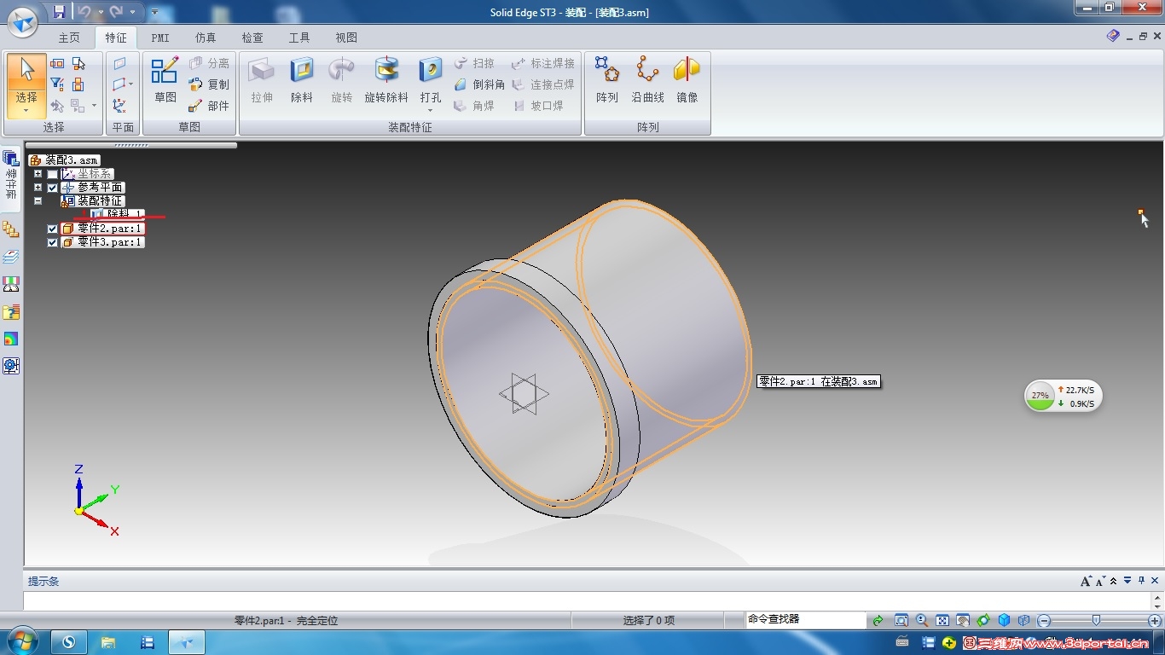Switch to the 检查 ribbon tab
Screen dimensions: 1165x655
tap(252, 38)
